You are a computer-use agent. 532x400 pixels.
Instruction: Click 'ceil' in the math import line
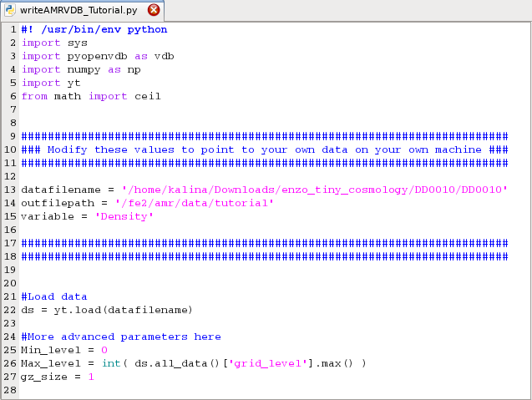[x=148, y=96]
